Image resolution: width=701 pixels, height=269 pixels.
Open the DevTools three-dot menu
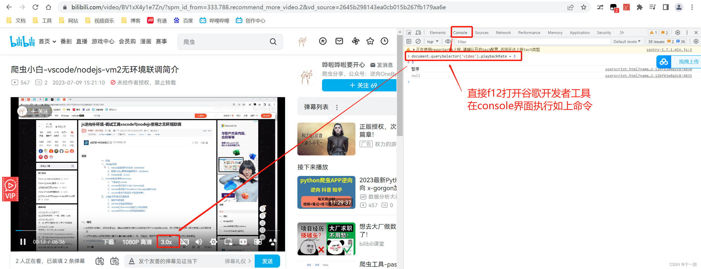tap(687, 33)
